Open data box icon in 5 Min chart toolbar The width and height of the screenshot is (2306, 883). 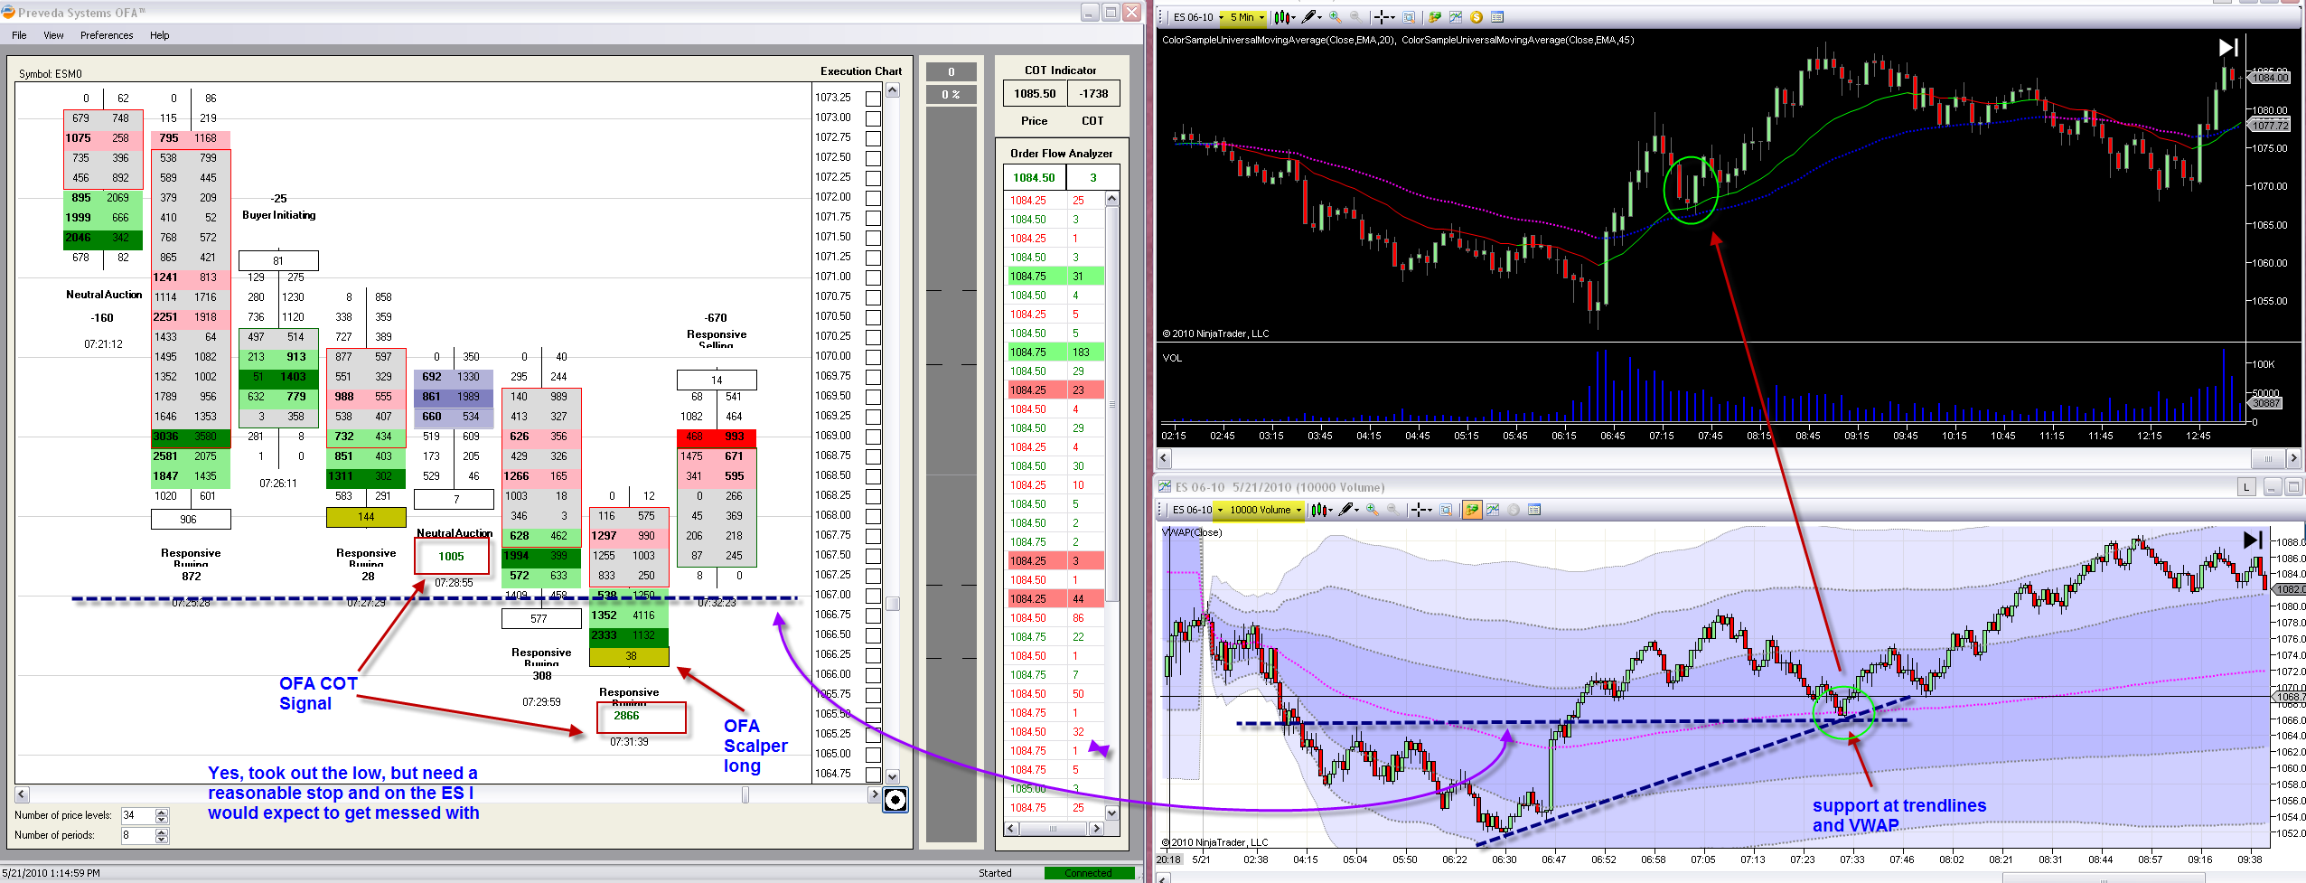click(x=1497, y=17)
